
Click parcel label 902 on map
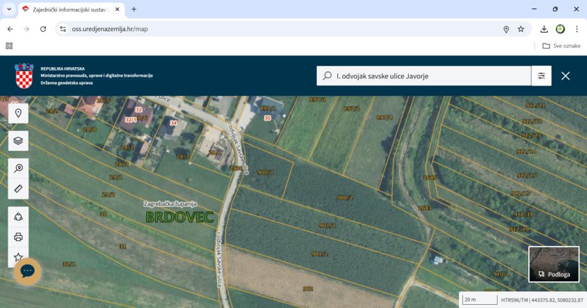pos(308,289)
